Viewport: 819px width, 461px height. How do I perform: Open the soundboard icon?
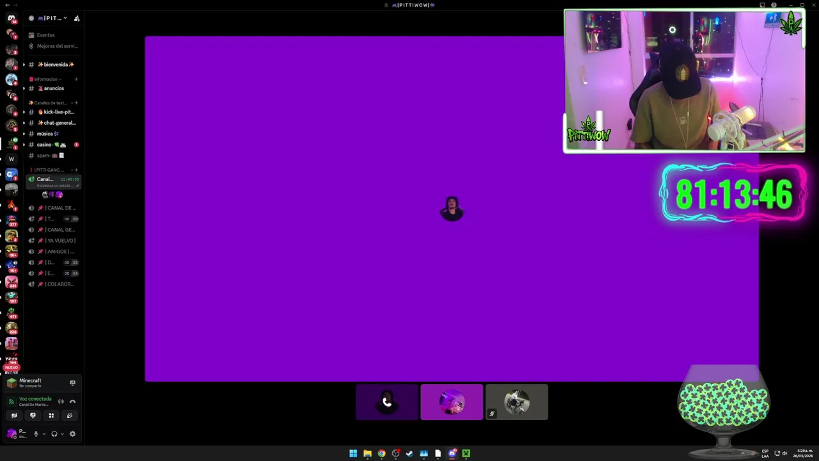pos(70,416)
